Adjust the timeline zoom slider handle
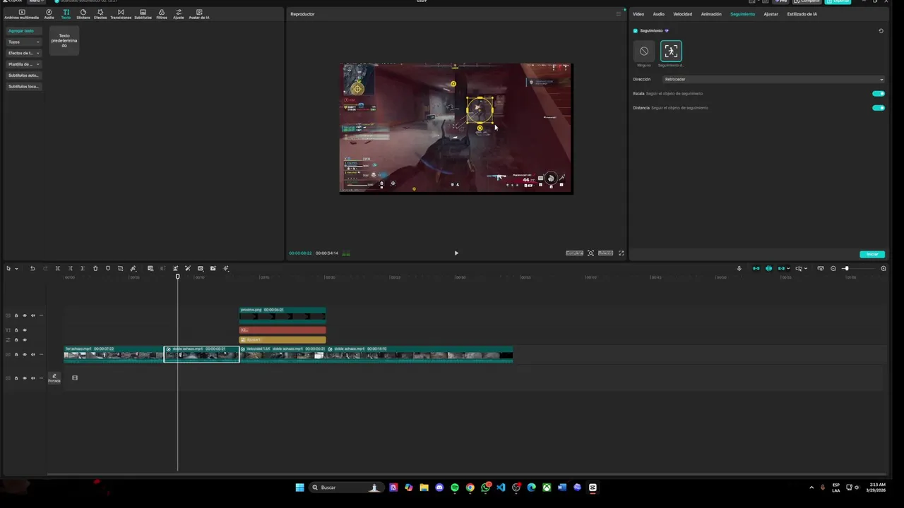The width and height of the screenshot is (904, 508). [x=846, y=268]
